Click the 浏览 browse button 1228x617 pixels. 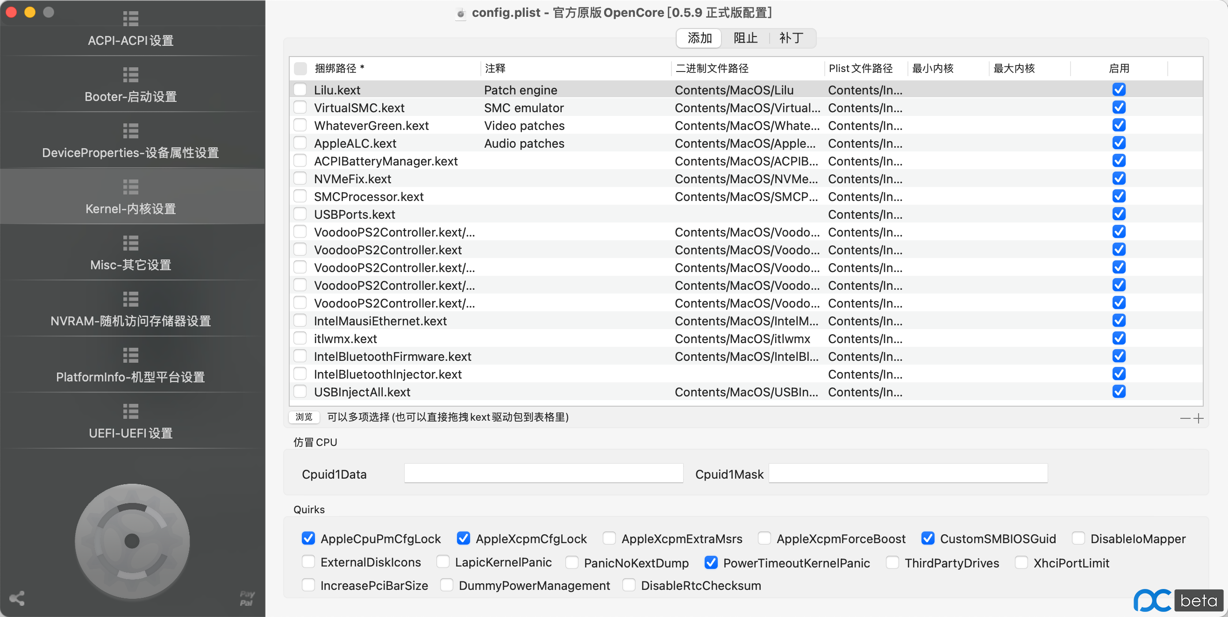[304, 417]
